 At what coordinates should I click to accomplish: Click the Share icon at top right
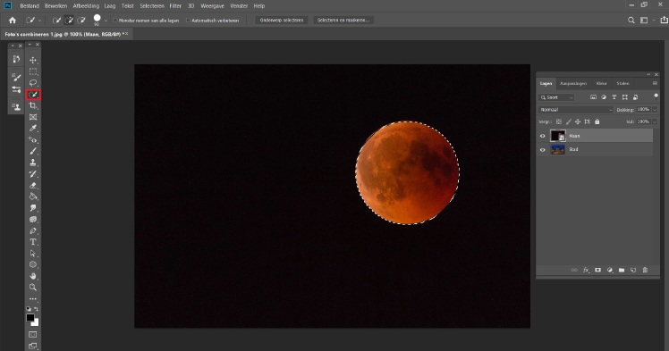(664, 20)
